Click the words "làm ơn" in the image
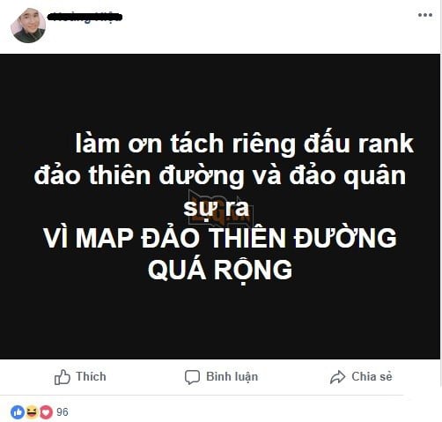This screenshot has height=422, width=442. point(119,144)
